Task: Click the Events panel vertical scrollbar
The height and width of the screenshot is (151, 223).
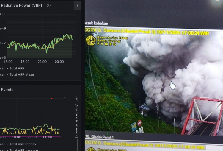Action: [78, 145]
